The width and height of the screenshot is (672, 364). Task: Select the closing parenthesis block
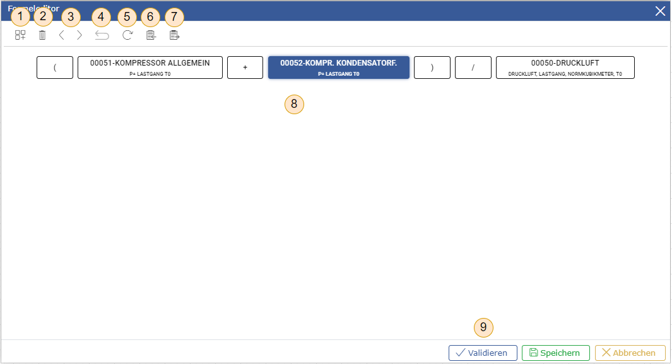point(432,68)
